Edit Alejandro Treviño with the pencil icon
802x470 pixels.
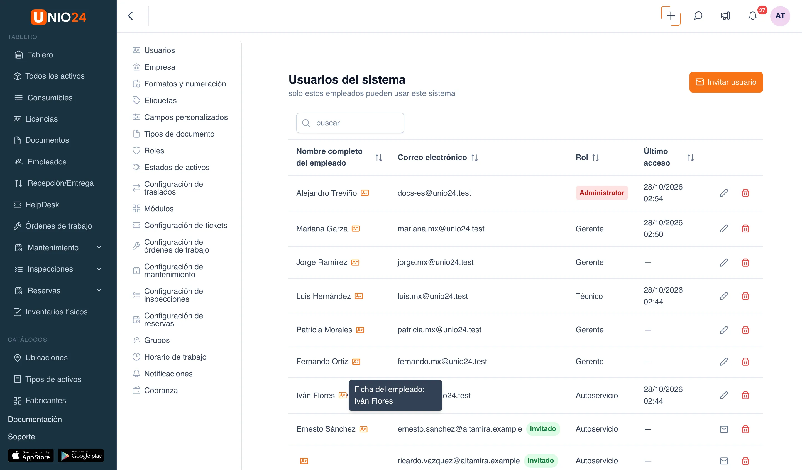(x=724, y=193)
